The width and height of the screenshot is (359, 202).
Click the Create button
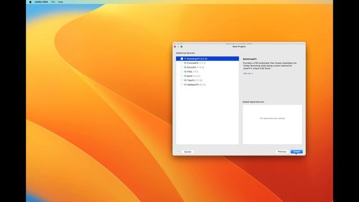pyautogui.click(x=297, y=151)
